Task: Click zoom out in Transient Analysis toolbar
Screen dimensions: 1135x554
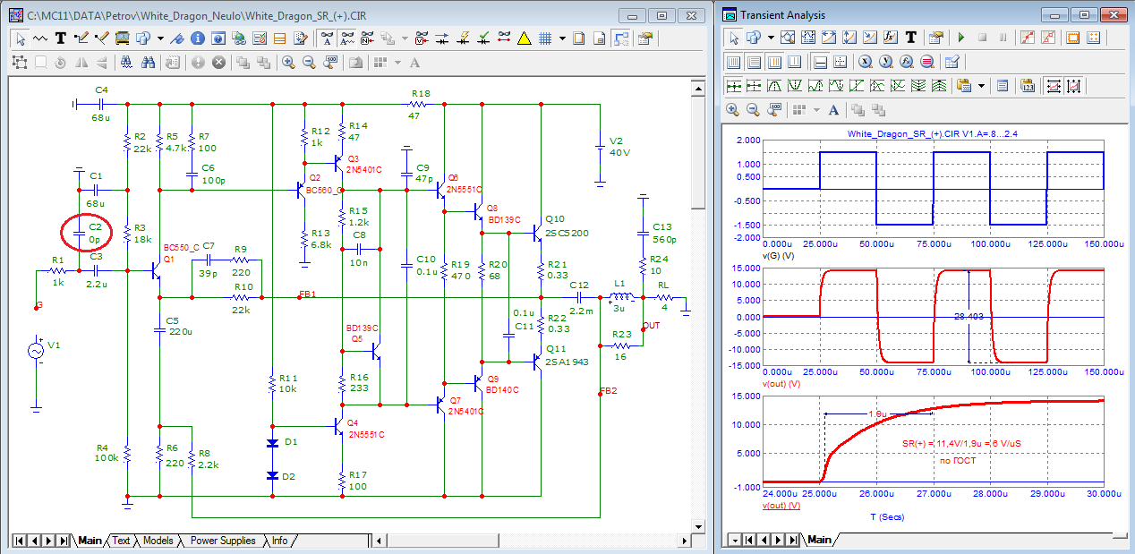Action: [x=754, y=109]
